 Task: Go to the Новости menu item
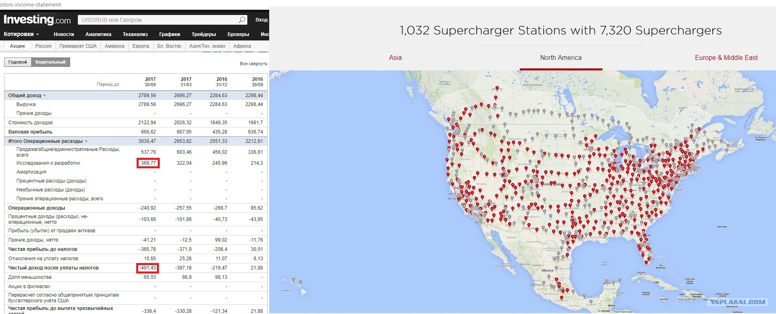[x=64, y=34]
